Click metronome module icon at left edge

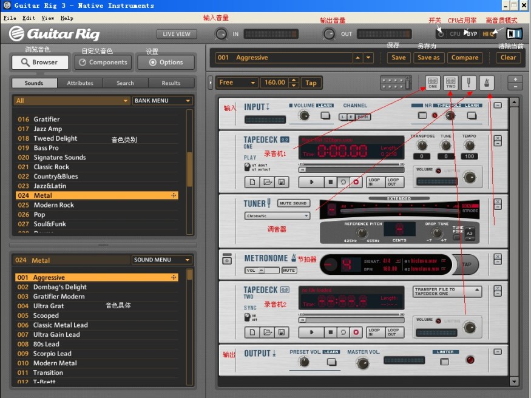click(227, 259)
